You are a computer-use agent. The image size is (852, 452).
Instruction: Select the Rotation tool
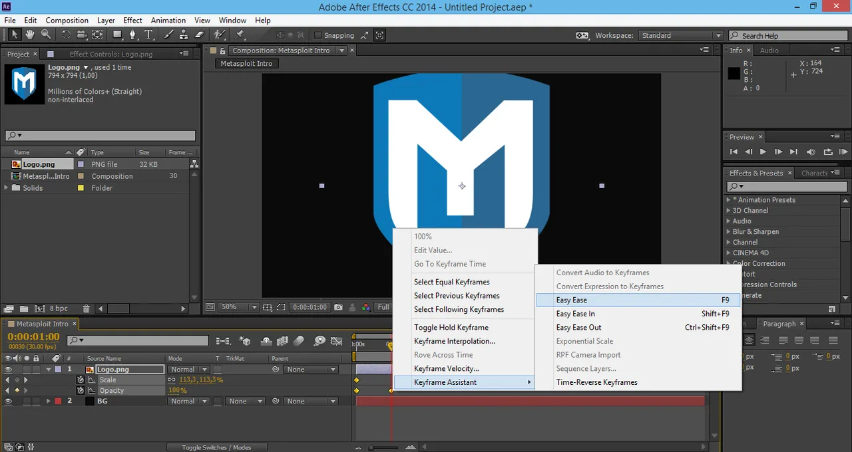(66, 35)
